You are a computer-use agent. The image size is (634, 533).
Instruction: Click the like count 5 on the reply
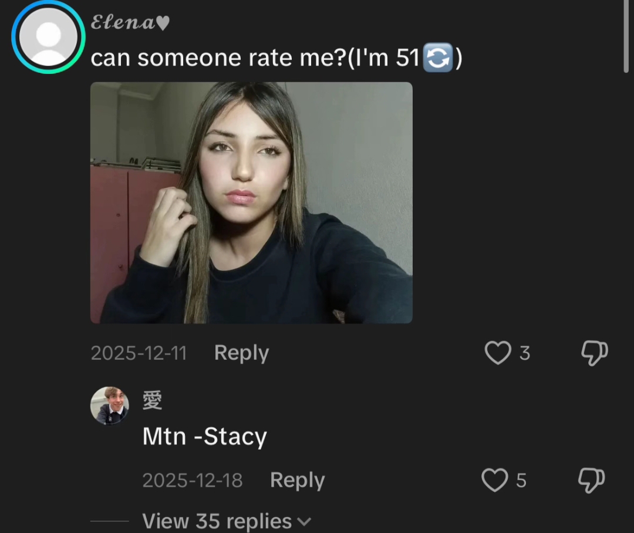pyautogui.click(x=521, y=481)
